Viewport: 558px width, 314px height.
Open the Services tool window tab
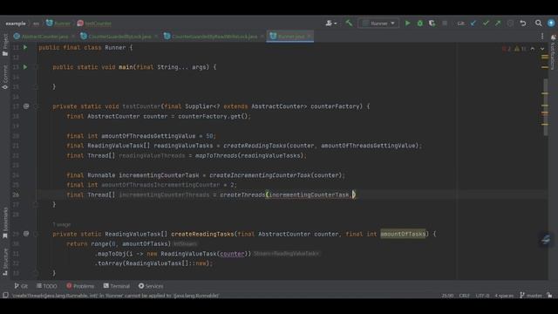151,286
